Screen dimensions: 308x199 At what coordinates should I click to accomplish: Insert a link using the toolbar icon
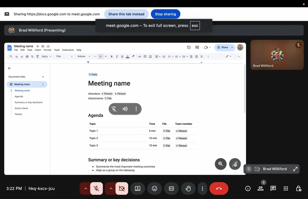(139, 56)
